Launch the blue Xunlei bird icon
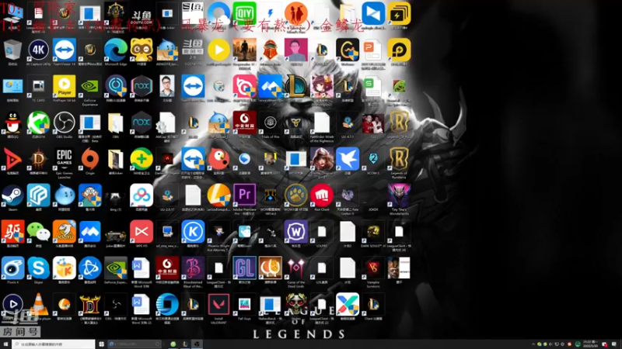 click(x=348, y=159)
